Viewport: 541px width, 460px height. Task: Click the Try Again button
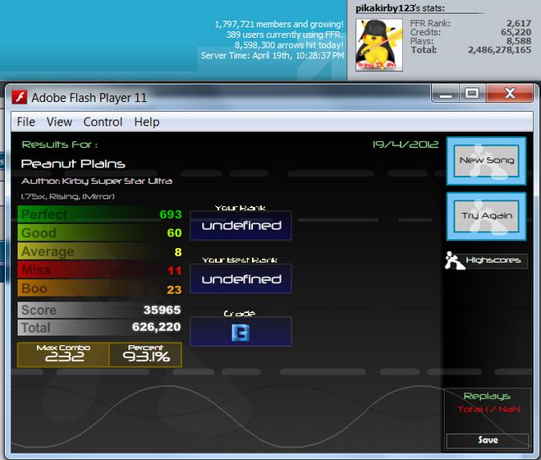(487, 216)
